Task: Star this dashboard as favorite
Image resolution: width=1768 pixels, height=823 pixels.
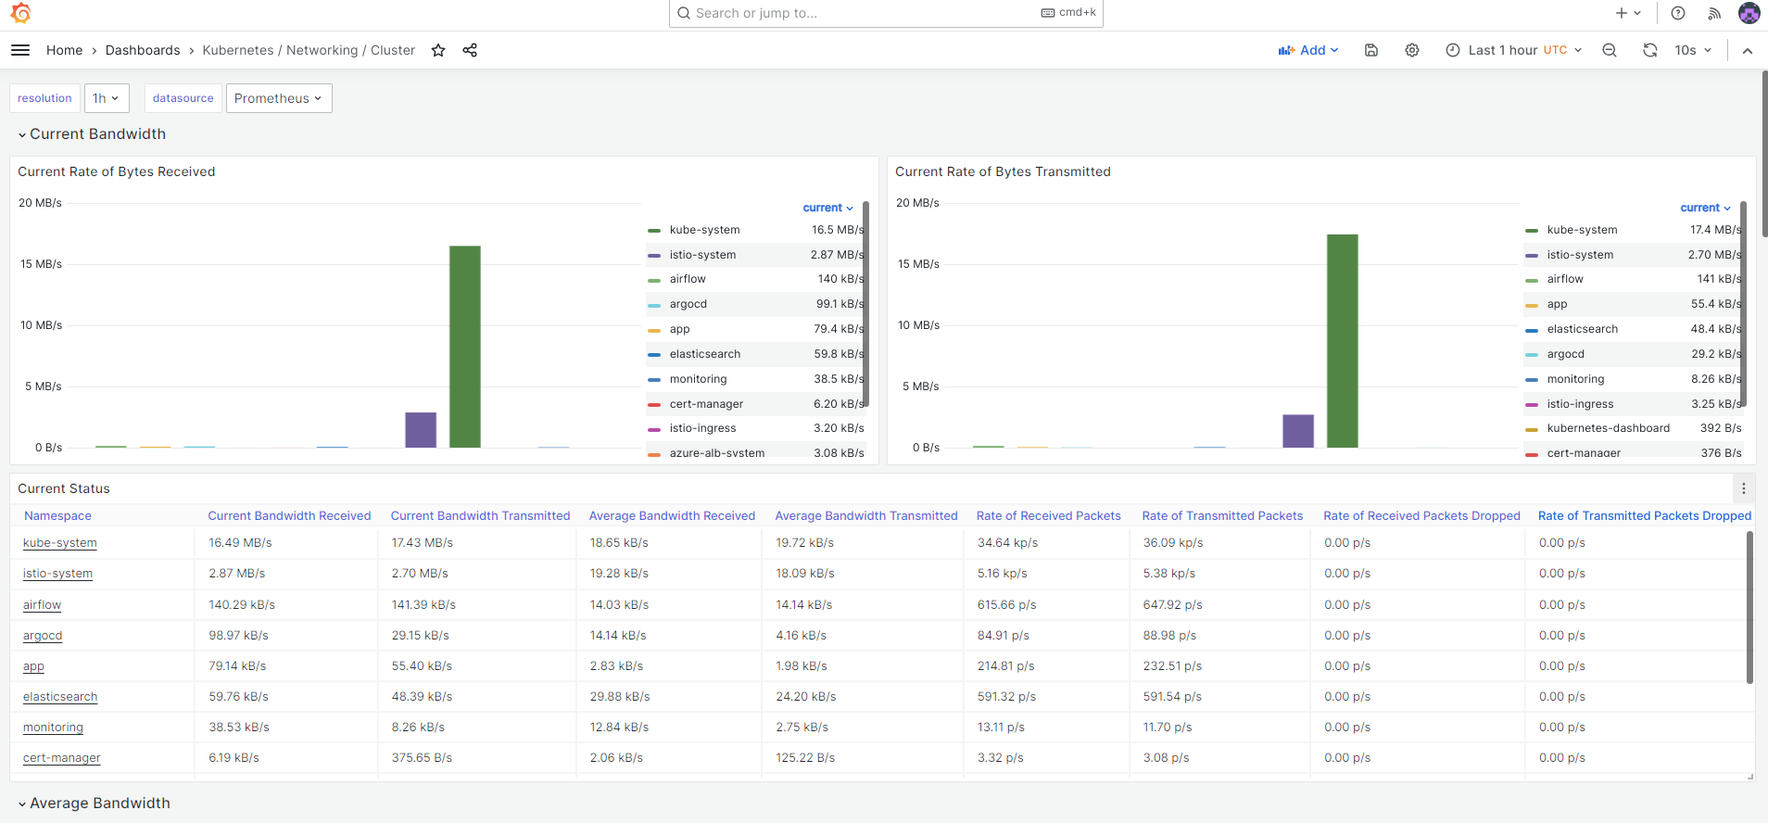Action: [x=438, y=50]
